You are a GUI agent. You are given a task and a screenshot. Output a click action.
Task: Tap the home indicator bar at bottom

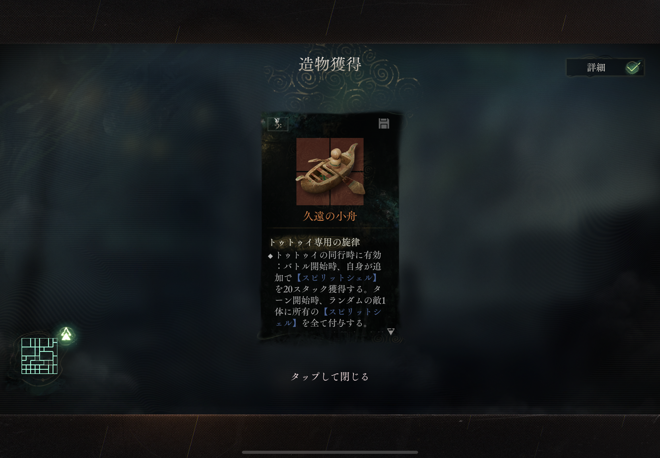[x=330, y=452]
